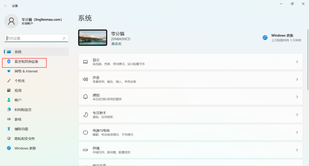Click the Windows Update status icon at top right

point(265,37)
